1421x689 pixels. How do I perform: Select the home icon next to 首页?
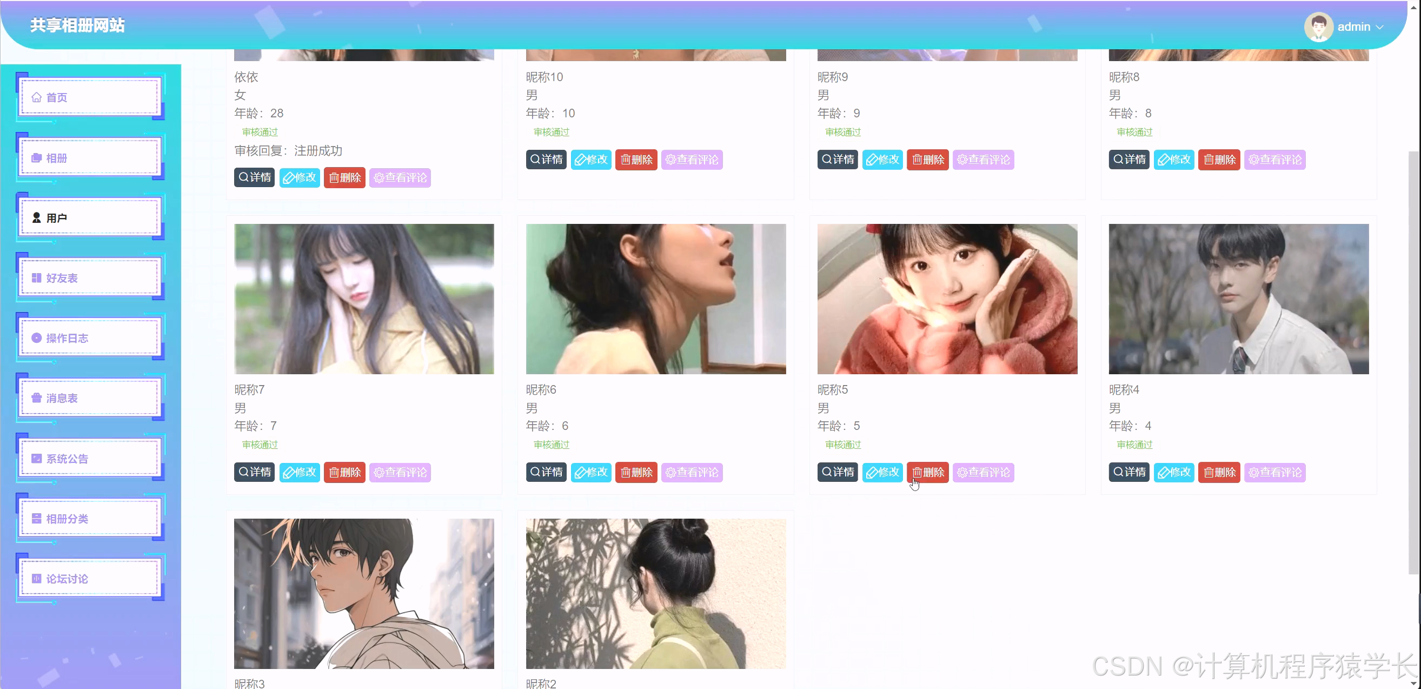tap(36, 97)
